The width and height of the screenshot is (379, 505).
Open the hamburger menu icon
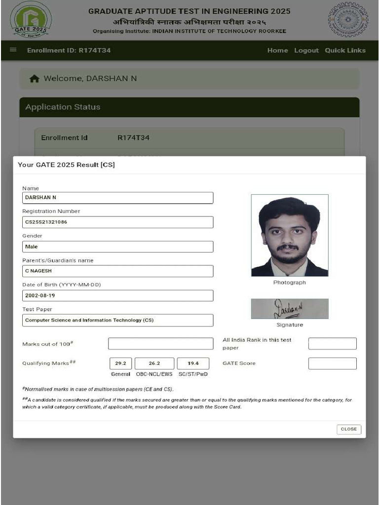(x=13, y=50)
